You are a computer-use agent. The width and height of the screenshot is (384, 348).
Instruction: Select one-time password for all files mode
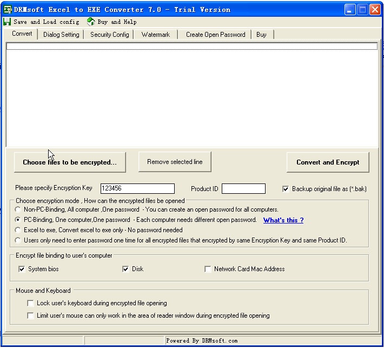[18, 240]
